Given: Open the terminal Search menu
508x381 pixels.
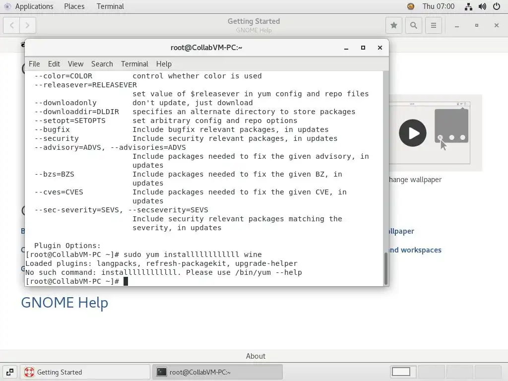Looking at the screenshot, I should pyautogui.click(x=102, y=64).
